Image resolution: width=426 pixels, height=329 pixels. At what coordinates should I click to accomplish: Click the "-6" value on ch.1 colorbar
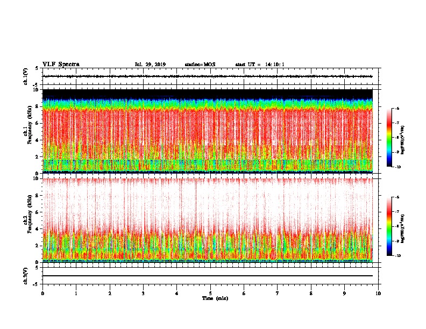tap(397, 108)
